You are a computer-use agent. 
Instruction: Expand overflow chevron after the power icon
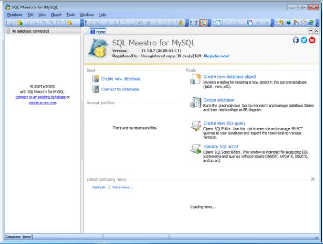point(187,22)
